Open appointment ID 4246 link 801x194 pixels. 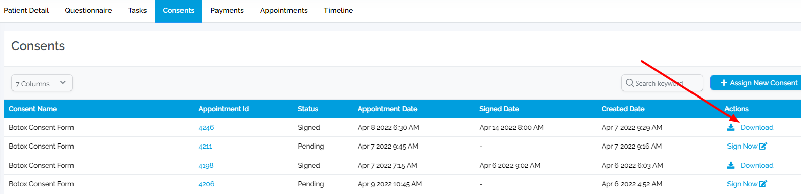pyautogui.click(x=206, y=127)
